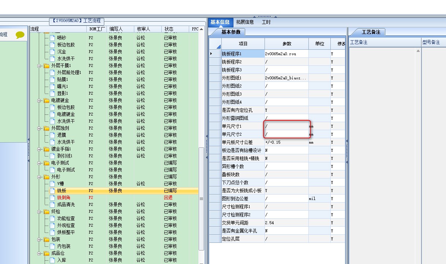Collapse the 电镀硬金 folder node
The height and width of the screenshot is (264, 446).
[40, 101]
